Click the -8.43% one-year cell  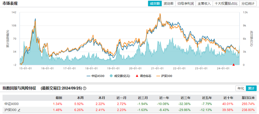tap(164, 110)
